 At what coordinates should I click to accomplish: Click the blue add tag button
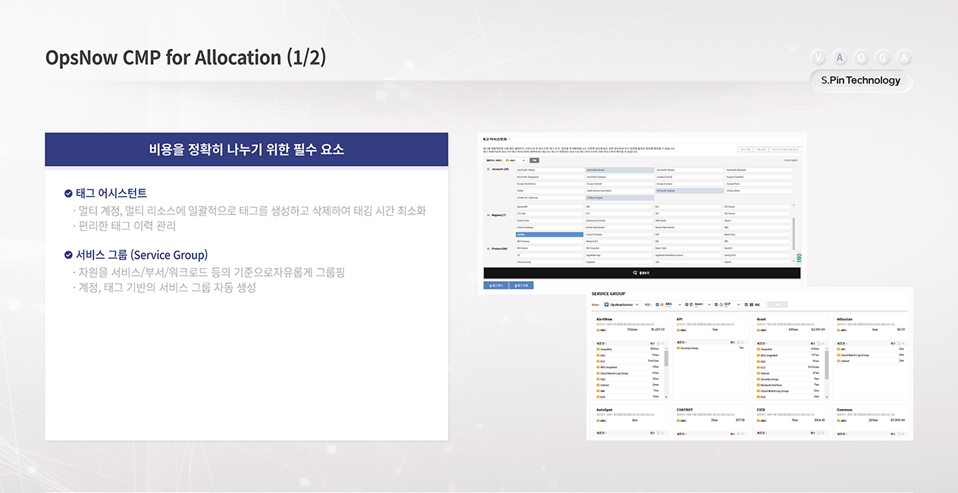tap(496, 286)
